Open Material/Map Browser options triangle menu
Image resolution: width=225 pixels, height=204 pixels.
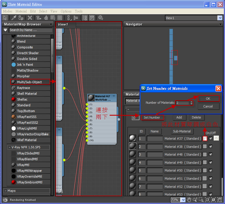(5, 30)
